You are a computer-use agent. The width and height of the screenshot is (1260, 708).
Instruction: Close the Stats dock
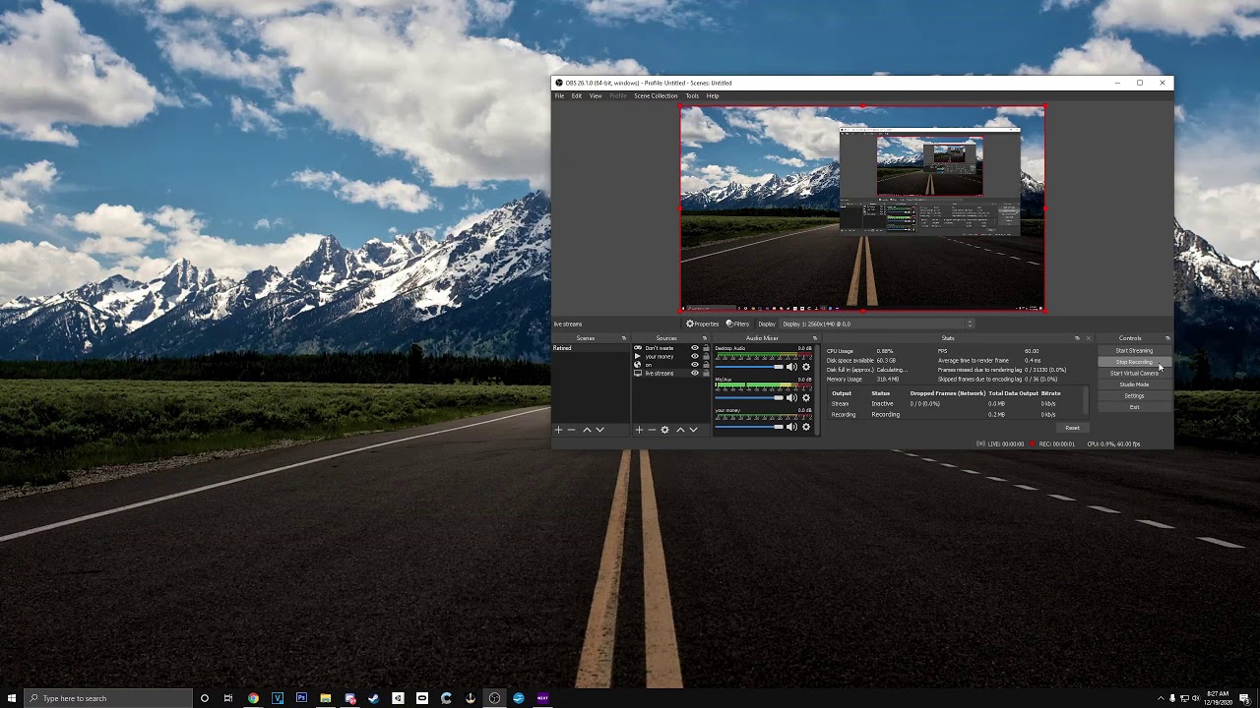(x=1088, y=338)
